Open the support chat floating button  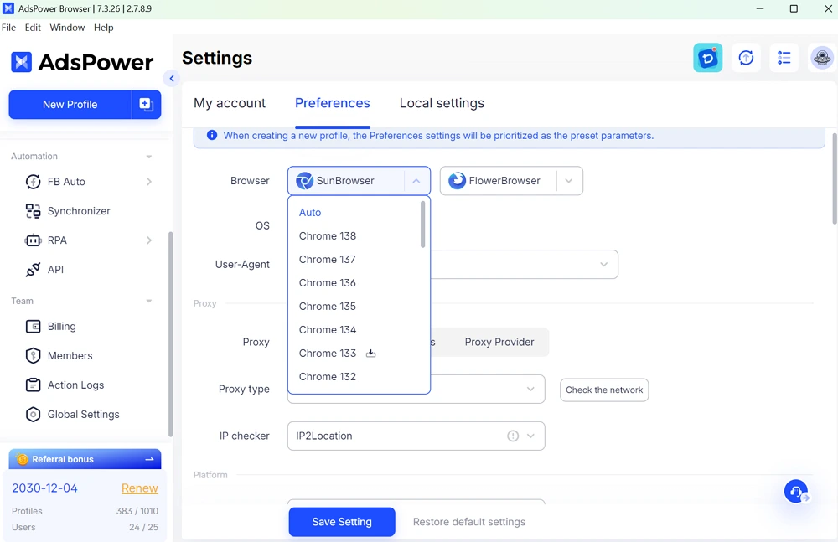point(796,491)
